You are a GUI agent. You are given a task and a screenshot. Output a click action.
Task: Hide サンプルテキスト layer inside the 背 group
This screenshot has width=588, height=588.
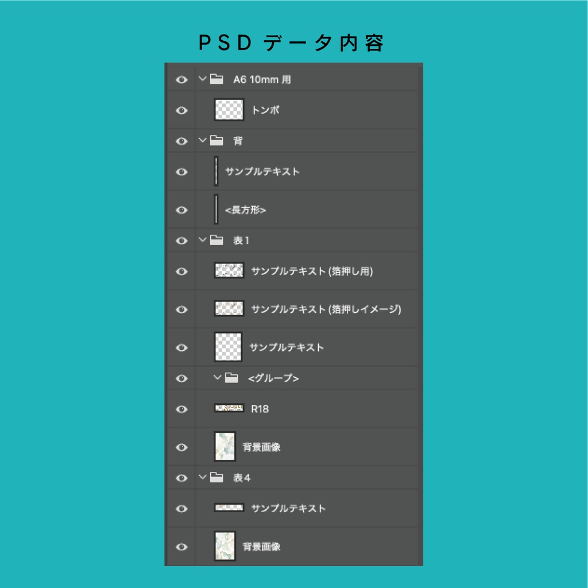tap(181, 172)
